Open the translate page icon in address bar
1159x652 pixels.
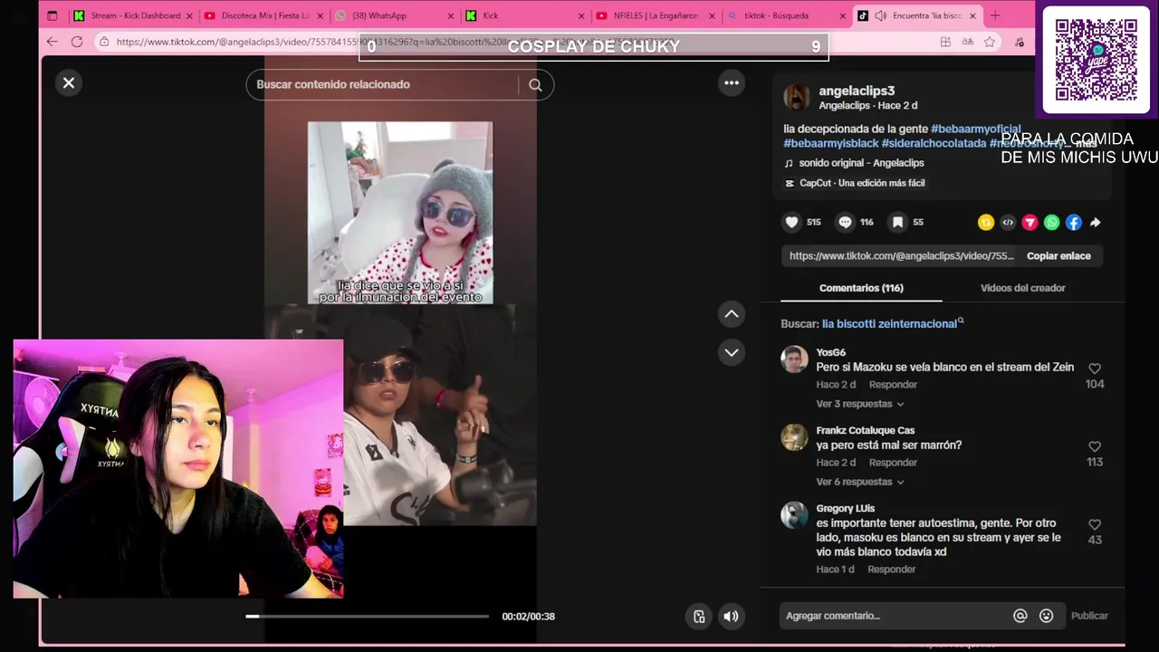(x=968, y=42)
